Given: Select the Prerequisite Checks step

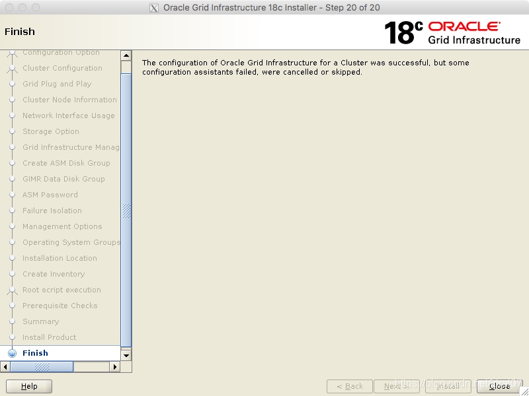Looking at the screenshot, I should coord(60,306).
